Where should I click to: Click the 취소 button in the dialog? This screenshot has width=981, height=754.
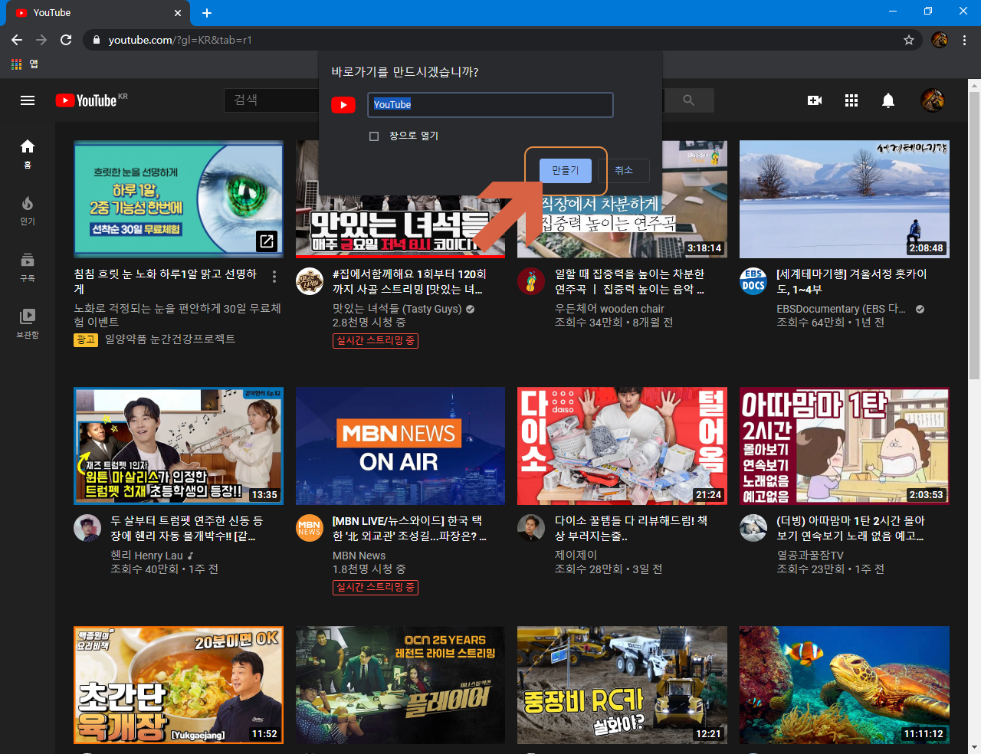tap(624, 171)
